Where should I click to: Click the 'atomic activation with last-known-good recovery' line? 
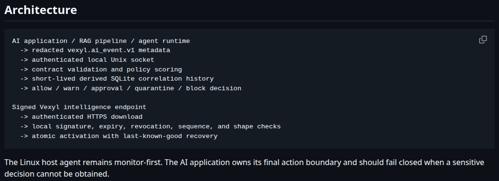pyautogui.click(x=119, y=136)
